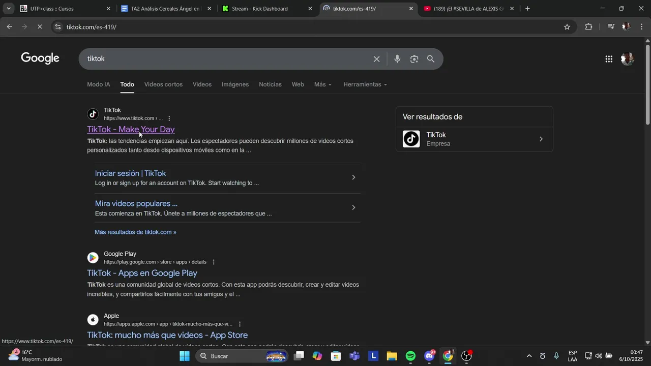Image resolution: width=651 pixels, height=366 pixels.
Task: Open Más resultados de tiktok.com link
Action: pyautogui.click(x=135, y=232)
